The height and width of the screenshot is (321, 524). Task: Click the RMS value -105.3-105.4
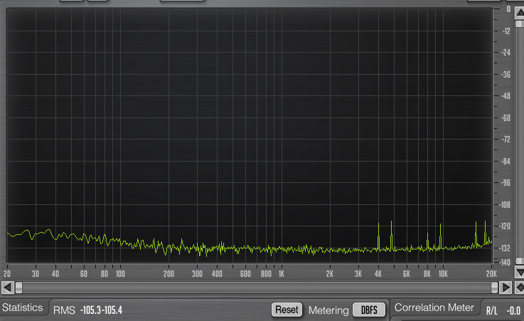(x=101, y=310)
